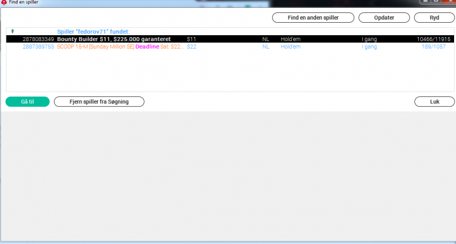The height and width of the screenshot is (244, 456).
Task: Close the dialog with the Luk button
Action: tap(435, 102)
